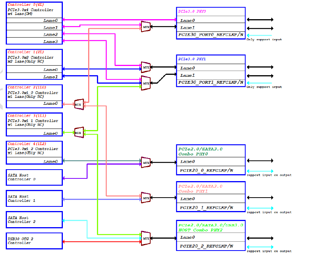The image size is (310, 259).
Task: Click the "PCIe3.0 PHY0" title
Action: coord(192,12)
